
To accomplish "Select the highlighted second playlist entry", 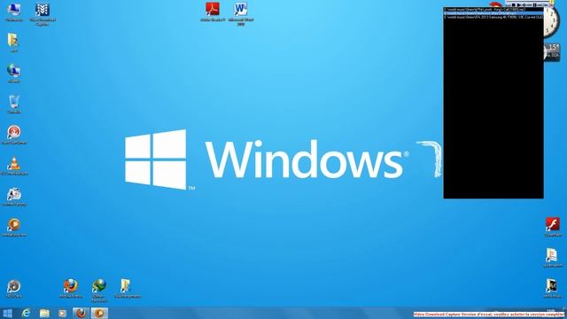I will coord(493,13).
